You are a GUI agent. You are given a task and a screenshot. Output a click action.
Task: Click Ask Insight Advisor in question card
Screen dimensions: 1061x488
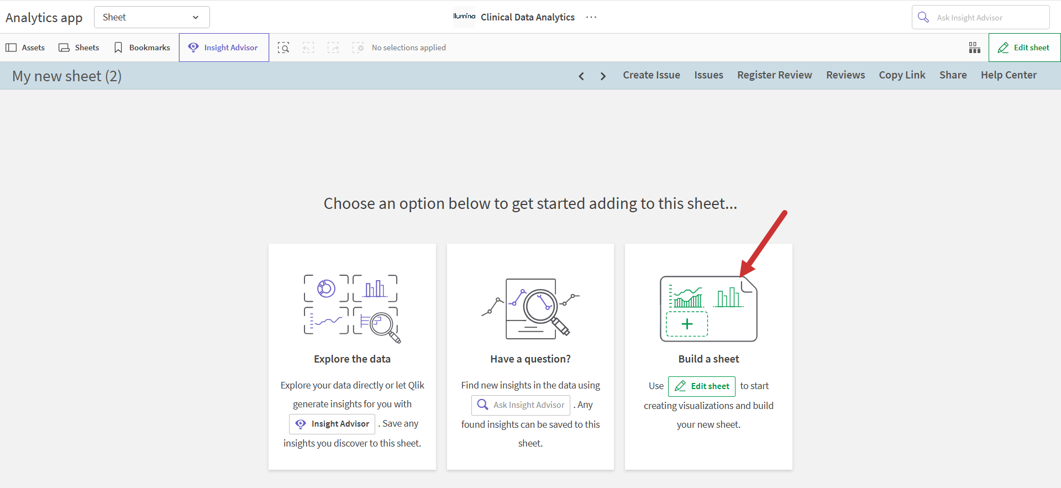(x=521, y=405)
